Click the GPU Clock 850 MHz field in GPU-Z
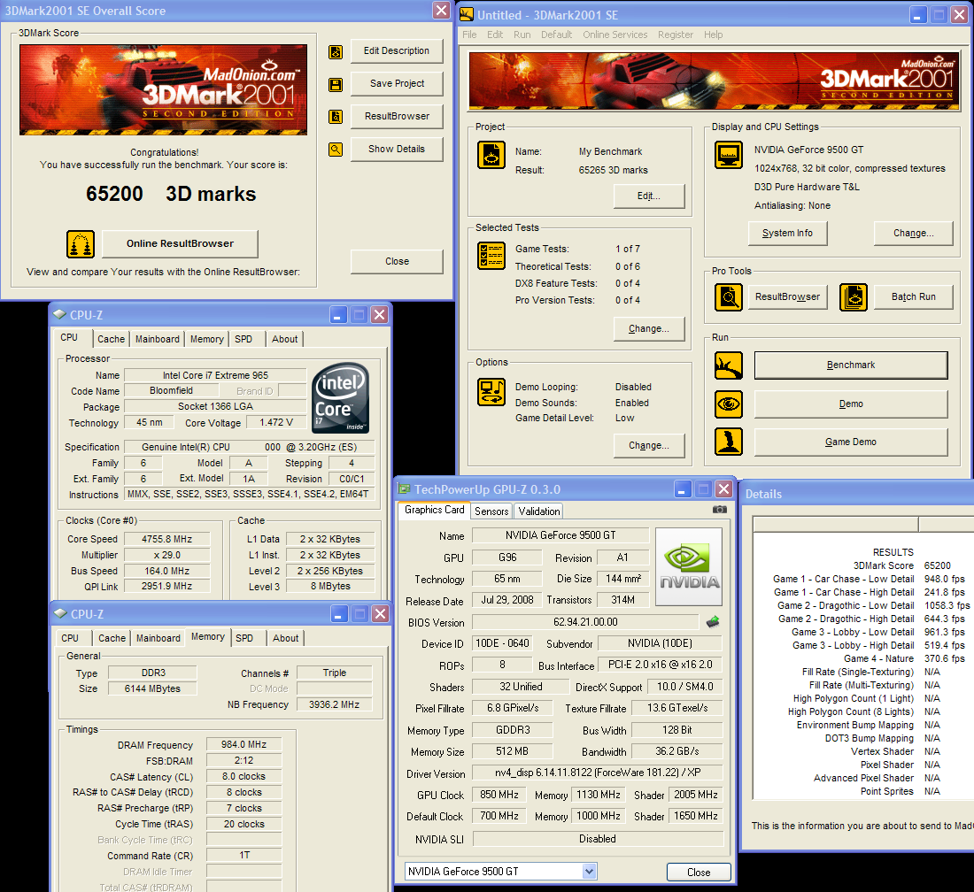Screen dimensions: 974x892 499,796
